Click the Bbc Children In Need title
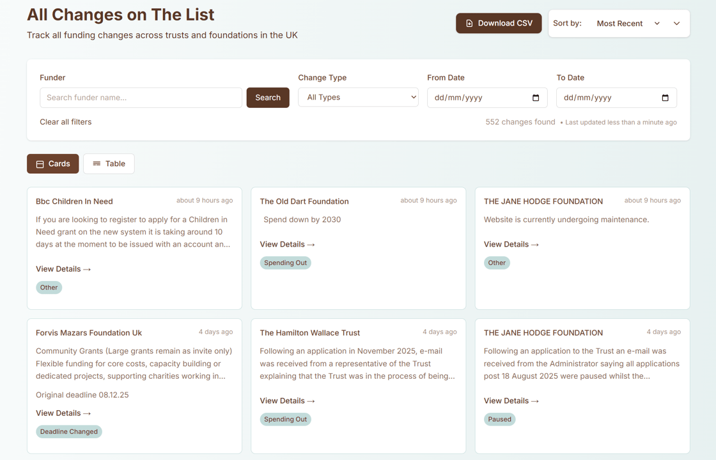 click(x=74, y=201)
